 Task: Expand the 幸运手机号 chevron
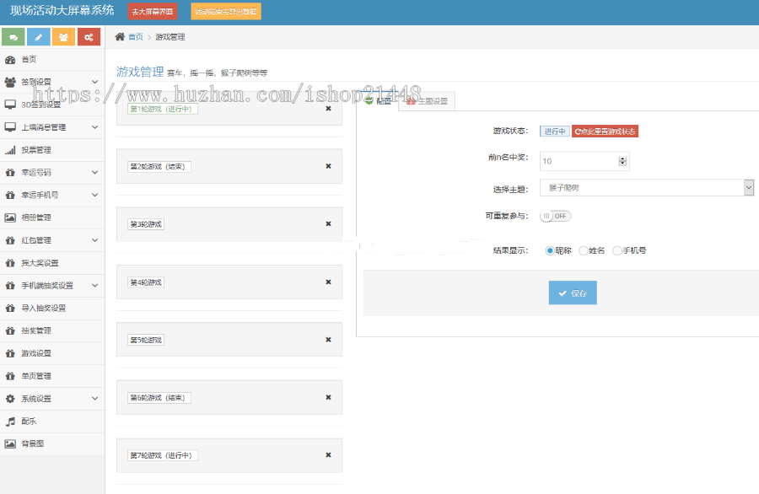pyautogui.click(x=94, y=195)
